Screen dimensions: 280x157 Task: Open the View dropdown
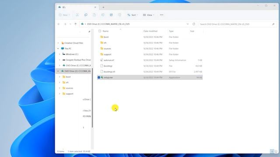[148, 15]
